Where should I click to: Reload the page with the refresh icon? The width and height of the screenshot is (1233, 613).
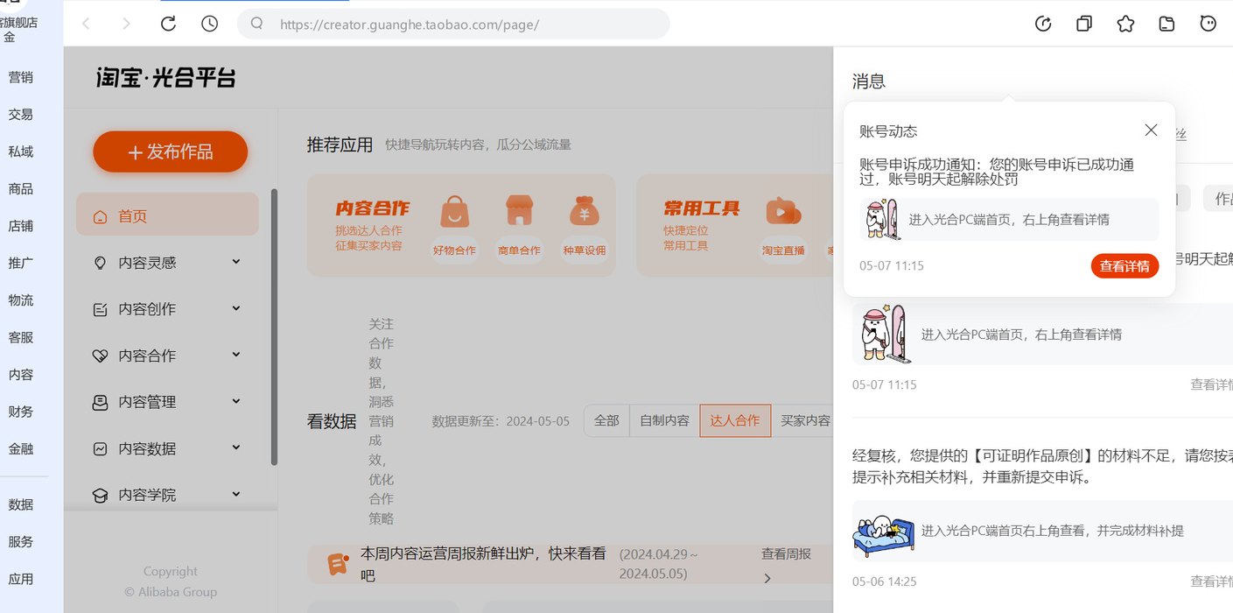pyautogui.click(x=168, y=24)
